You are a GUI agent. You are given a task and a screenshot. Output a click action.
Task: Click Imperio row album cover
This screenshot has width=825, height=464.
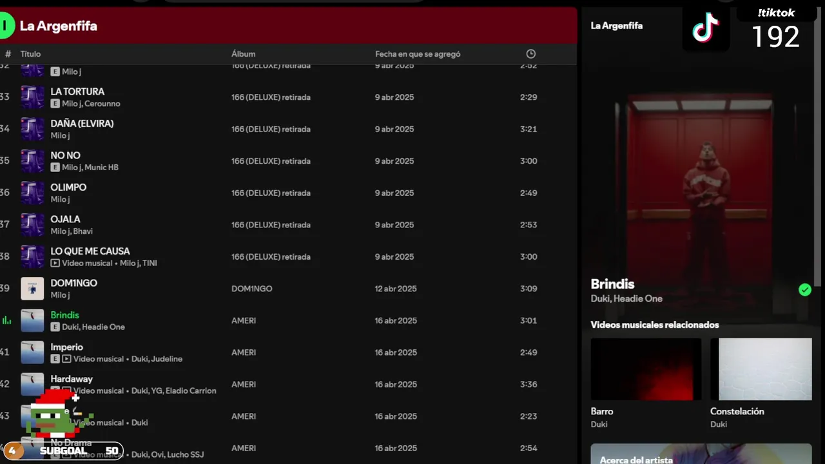pos(32,353)
